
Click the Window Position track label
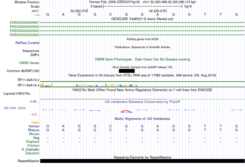[x=27, y=2]
